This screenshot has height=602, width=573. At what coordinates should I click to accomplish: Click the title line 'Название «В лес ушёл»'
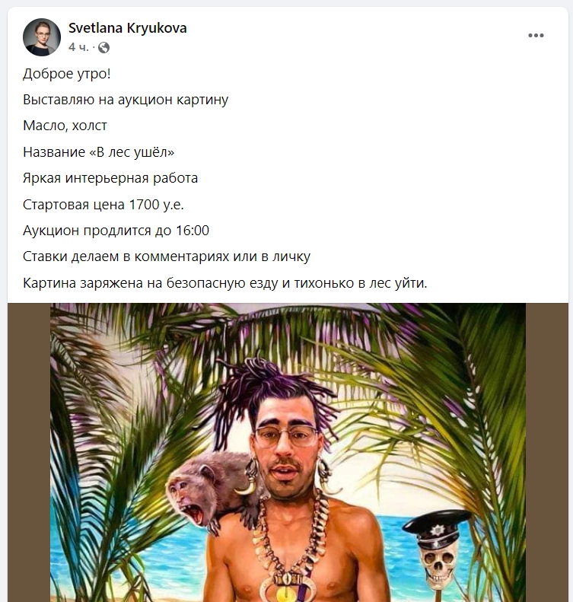pos(99,152)
